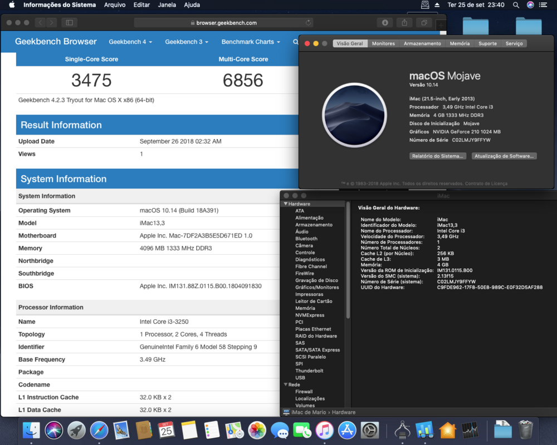557x445 pixels.
Task: Open Photos app in the Dock
Action: 257,430
